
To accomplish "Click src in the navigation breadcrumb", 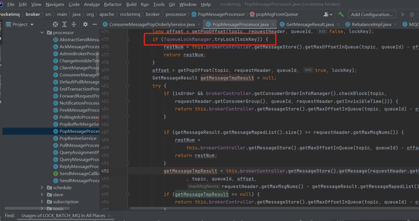I will pos(48,14).
